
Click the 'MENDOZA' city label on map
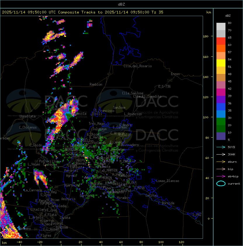click(71, 149)
